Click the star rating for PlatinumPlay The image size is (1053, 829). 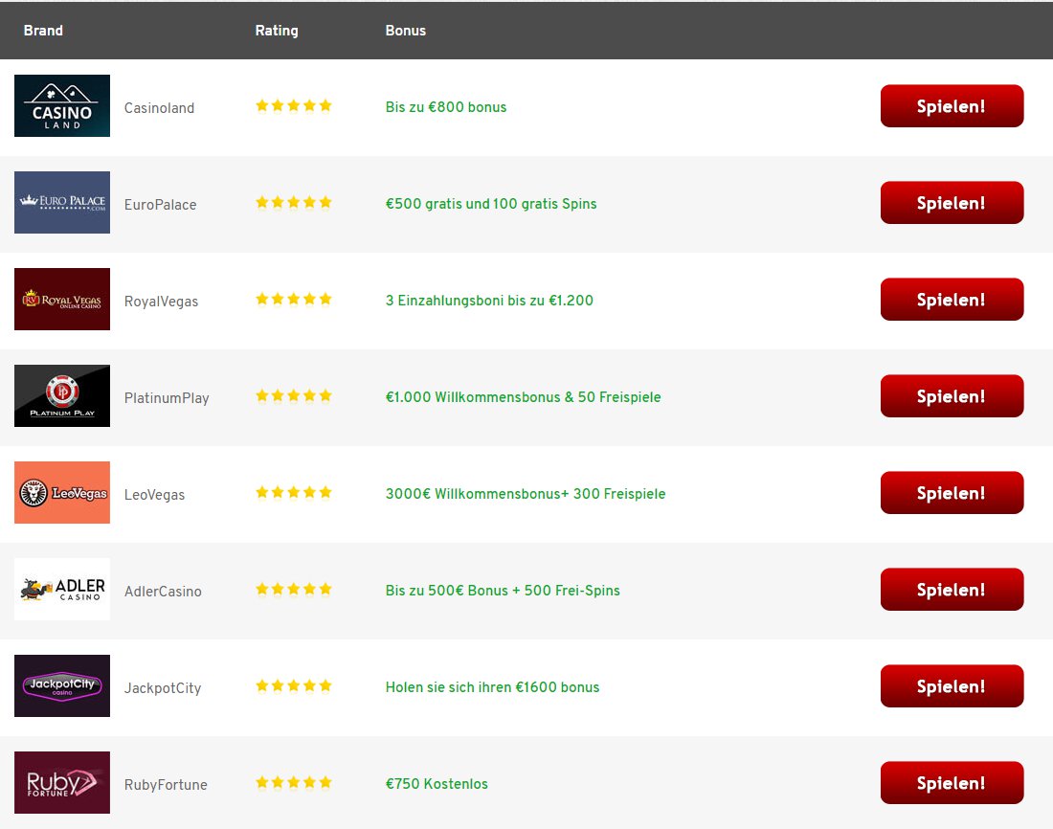(x=294, y=395)
